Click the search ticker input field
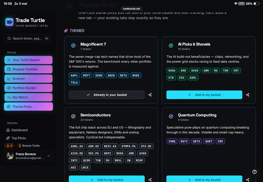Viewport: 263px width, 182px height. [28, 39]
